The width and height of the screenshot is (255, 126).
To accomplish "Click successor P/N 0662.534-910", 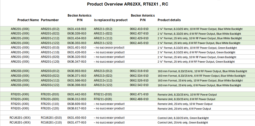I will tap(139, 76).
